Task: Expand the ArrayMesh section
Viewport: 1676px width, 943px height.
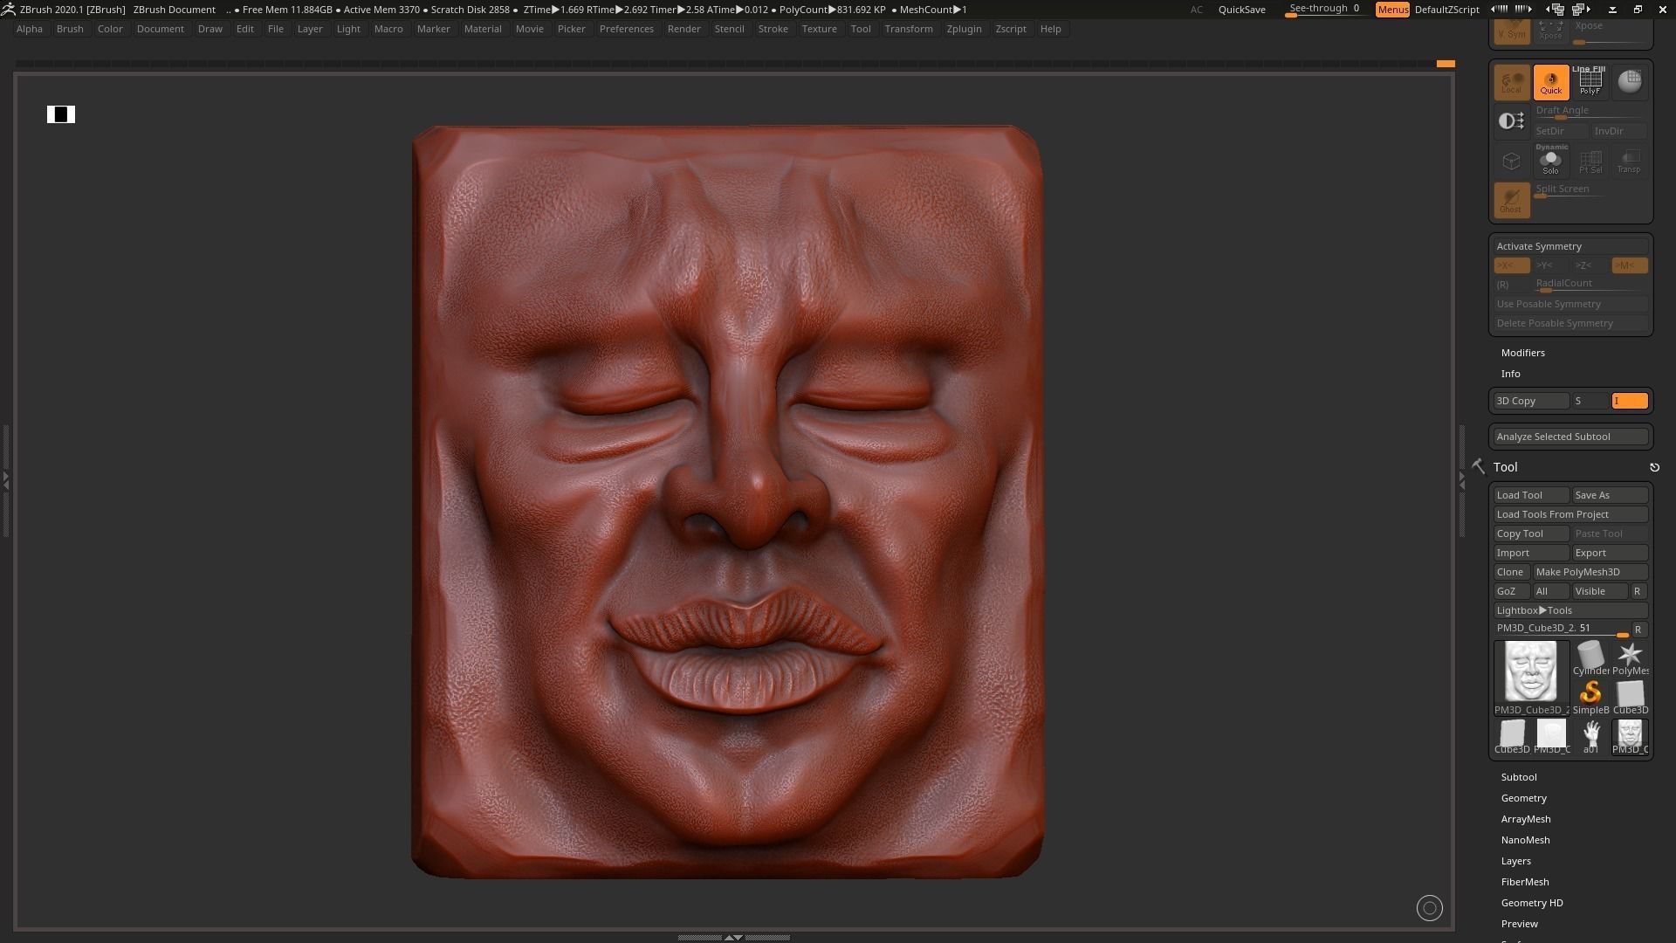Action: click(x=1525, y=819)
